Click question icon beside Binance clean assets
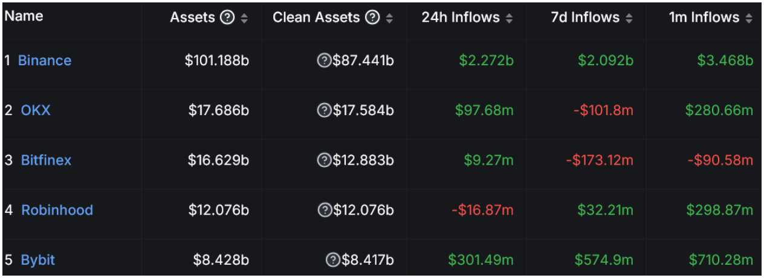 point(324,60)
